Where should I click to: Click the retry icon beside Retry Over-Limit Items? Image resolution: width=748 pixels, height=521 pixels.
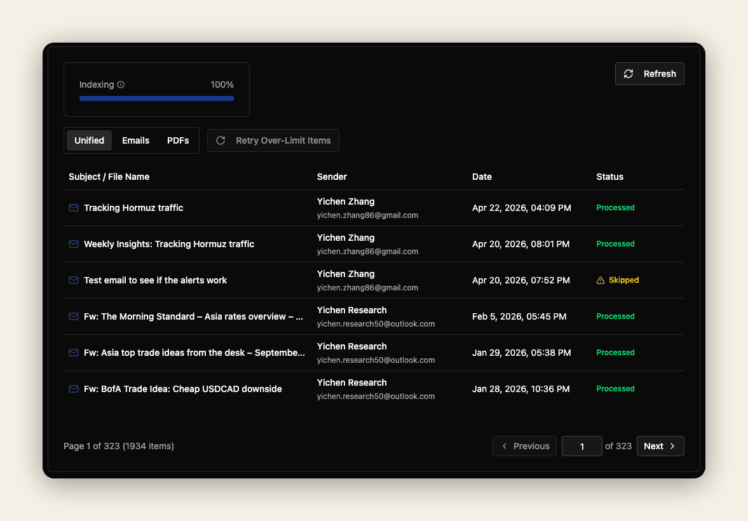click(221, 140)
